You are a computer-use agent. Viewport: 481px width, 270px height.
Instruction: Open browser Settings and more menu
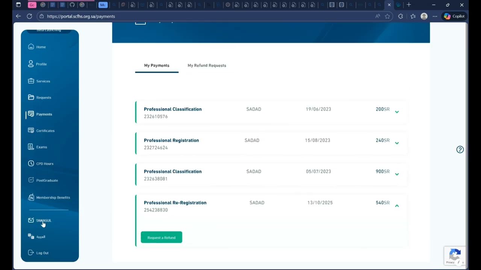tap(435, 16)
